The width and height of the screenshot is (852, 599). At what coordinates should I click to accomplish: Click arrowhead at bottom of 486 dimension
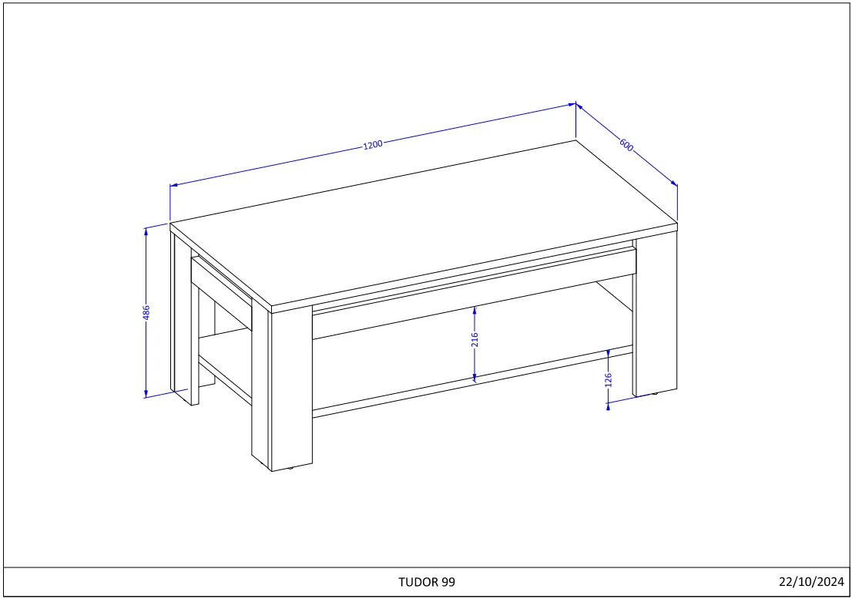coord(146,393)
